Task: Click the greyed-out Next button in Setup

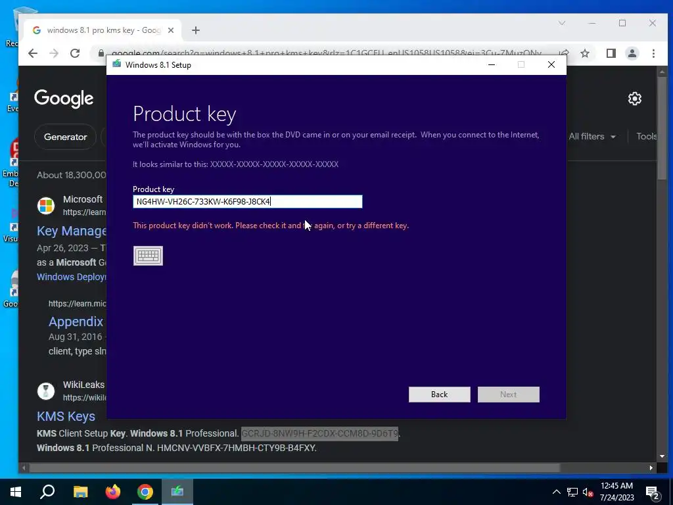Action: [x=508, y=395]
